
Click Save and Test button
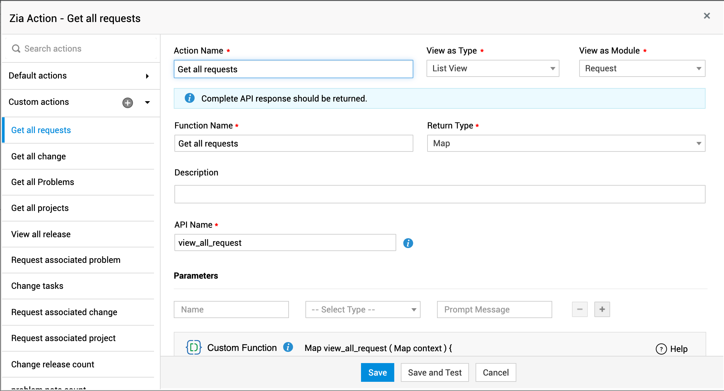[x=435, y=373]
